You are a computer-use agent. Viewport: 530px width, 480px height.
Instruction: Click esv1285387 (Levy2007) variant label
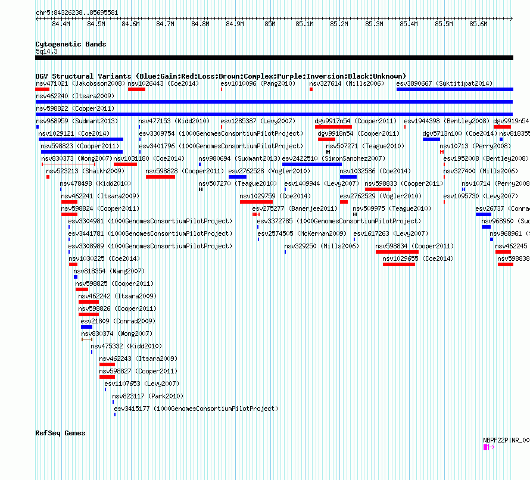click(258, 121)
